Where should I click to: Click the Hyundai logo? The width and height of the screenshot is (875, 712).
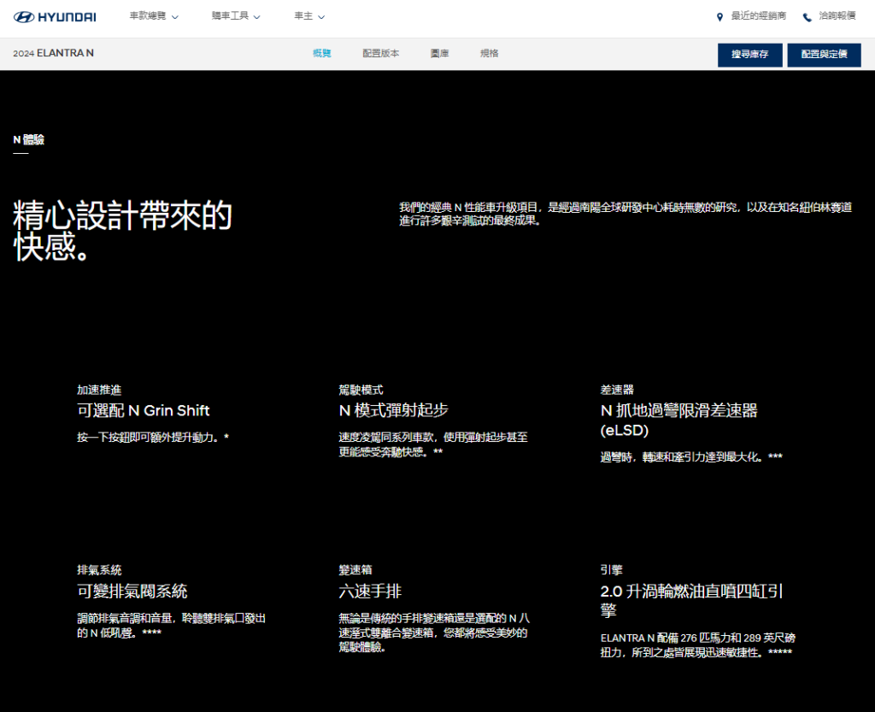click(55, 17)
